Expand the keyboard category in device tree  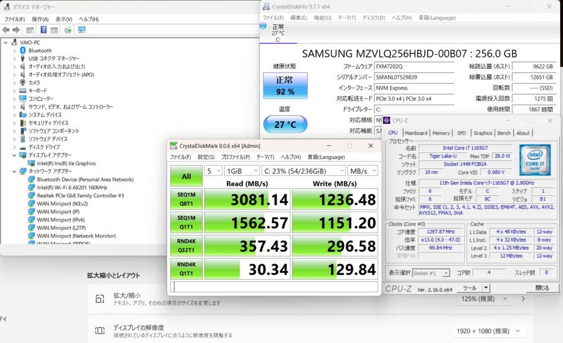[14, 91]
